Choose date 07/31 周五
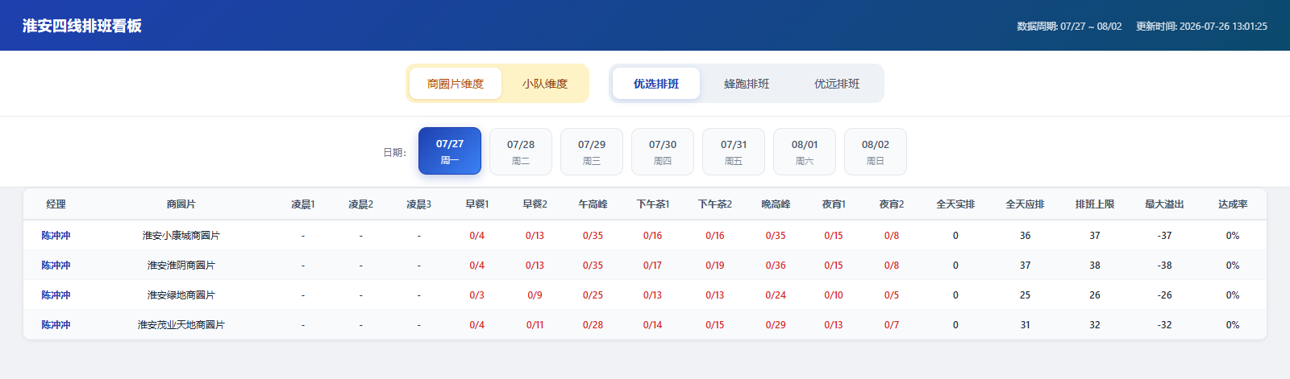The height and width of the screenshot is (379, 1290). pos(734,151)
